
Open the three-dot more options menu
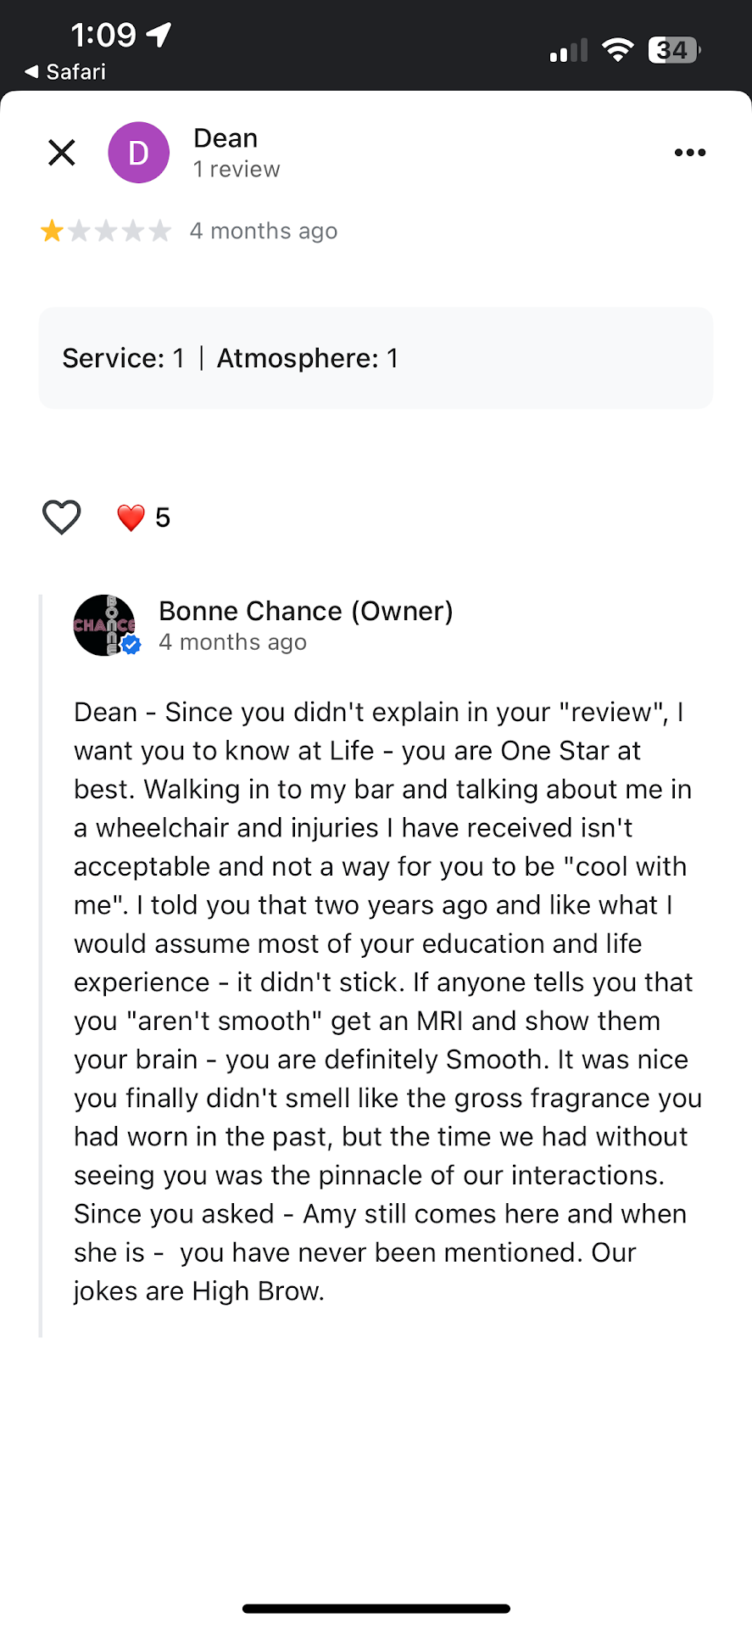(x=689, y=153)
